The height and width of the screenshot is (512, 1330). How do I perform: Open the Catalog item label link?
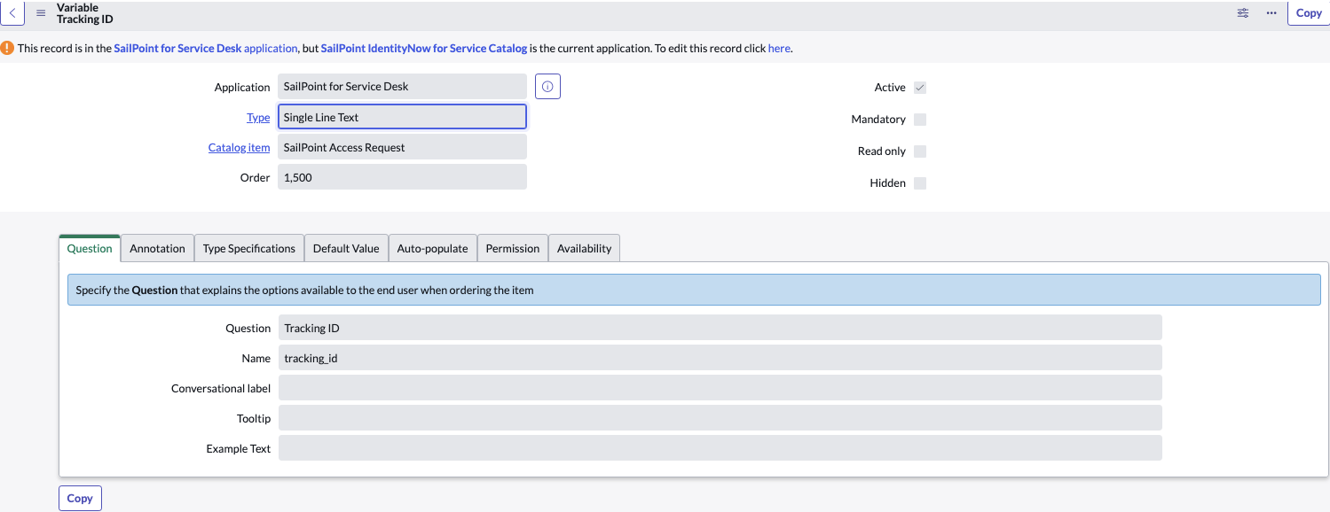[x=239, y=148]
